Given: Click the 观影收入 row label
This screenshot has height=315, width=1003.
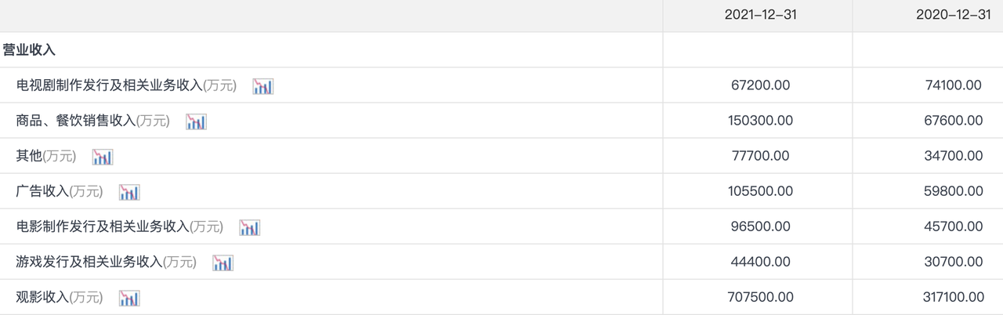Looking at the screenshot, I should tap(43, 297).
